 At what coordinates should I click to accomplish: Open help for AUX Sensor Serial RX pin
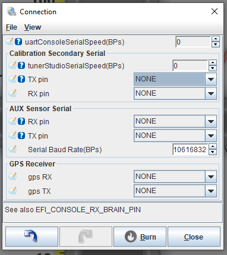pos(21,121)
